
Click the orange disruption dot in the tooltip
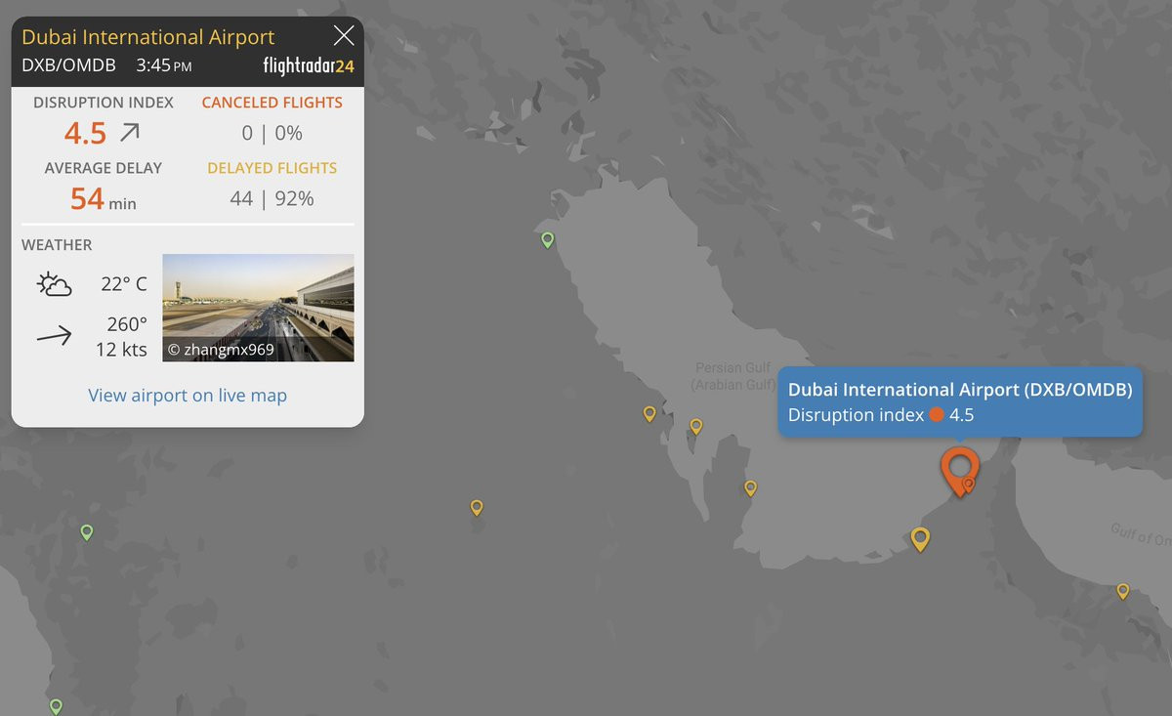coord(937,415)
